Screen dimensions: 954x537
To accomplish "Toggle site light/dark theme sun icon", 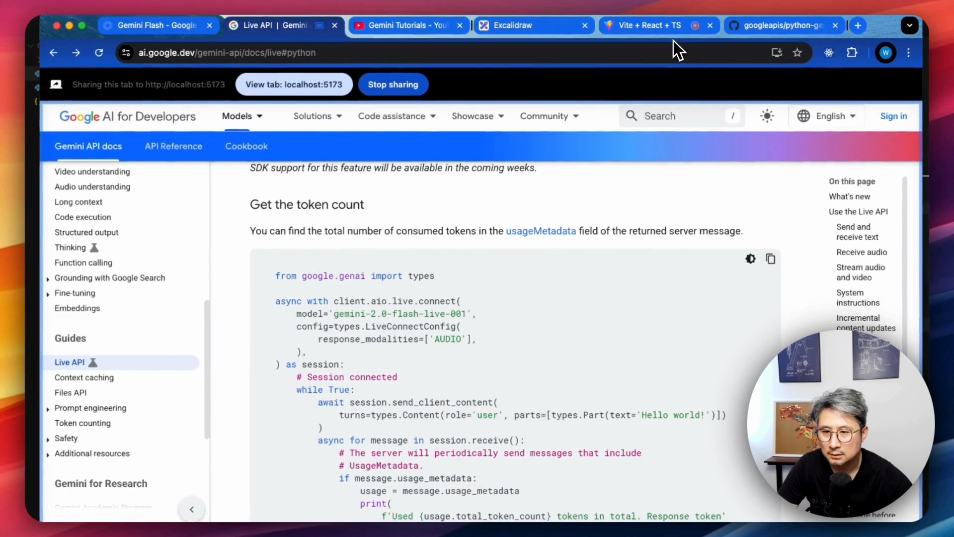I will [767, 116].
